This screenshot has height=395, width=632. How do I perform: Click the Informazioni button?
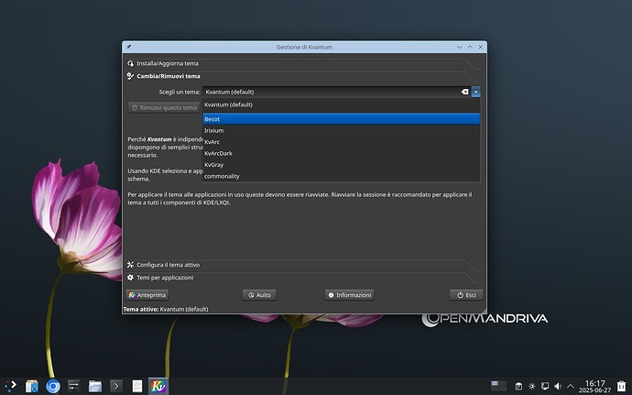(x=350, y=295)
